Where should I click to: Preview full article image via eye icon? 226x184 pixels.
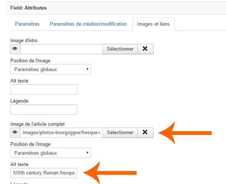point(15,132)
